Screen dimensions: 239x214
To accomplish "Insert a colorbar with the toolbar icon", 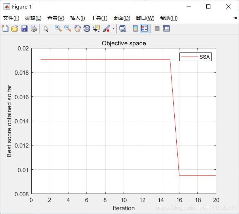I will point(135,28).
